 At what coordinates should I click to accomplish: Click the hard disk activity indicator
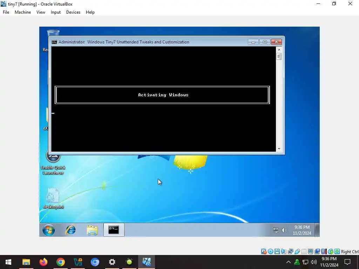click(264, 251)
